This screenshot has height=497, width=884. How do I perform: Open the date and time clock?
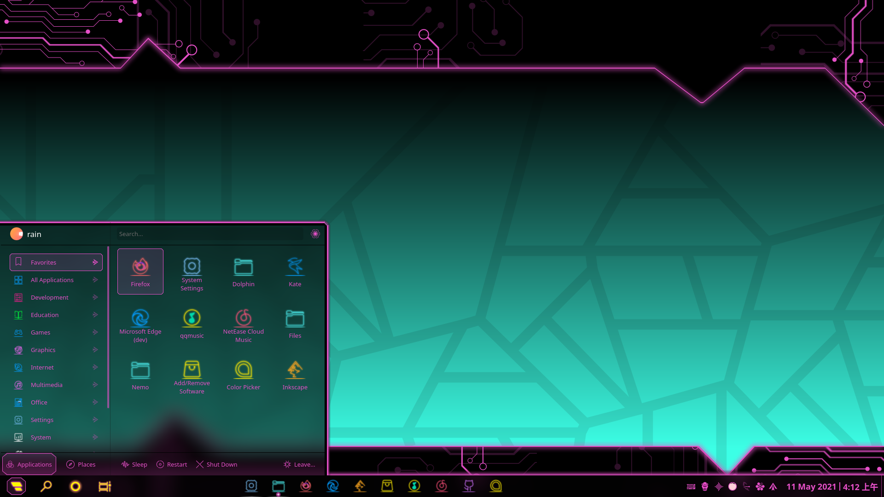point(832,486)
